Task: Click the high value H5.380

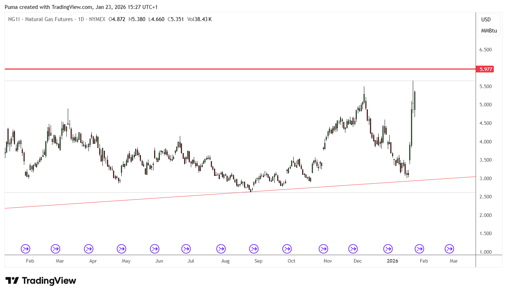Action: 137,19
